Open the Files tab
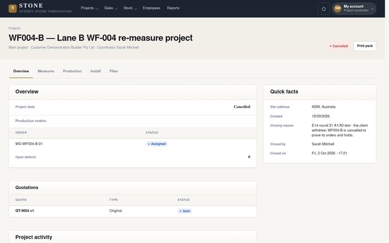 click(113, 71)
